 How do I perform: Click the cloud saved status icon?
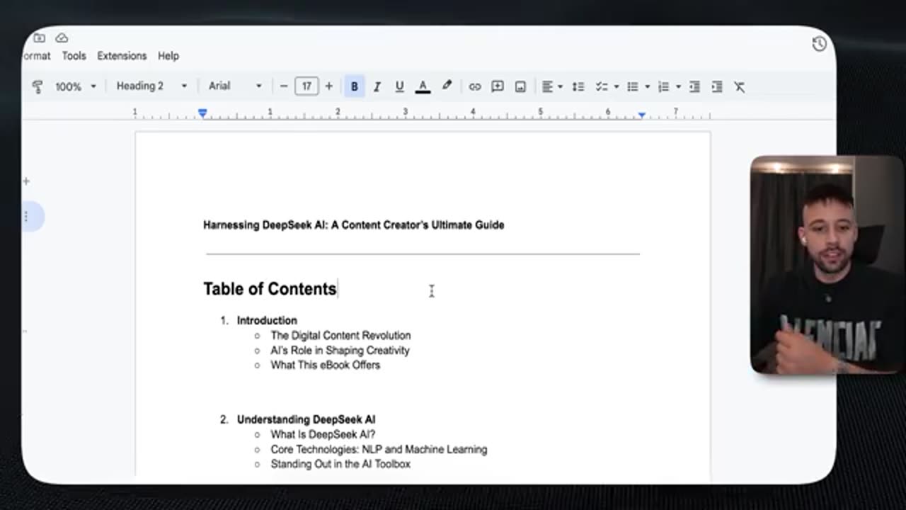[x=62, y=38]
